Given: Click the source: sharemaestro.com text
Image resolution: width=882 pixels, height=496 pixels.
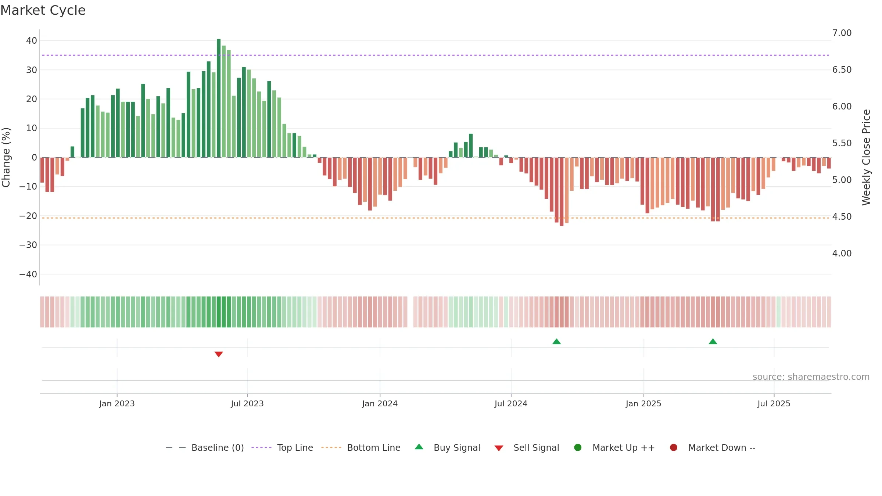Looking at the screenshot, I should point(811,377).
